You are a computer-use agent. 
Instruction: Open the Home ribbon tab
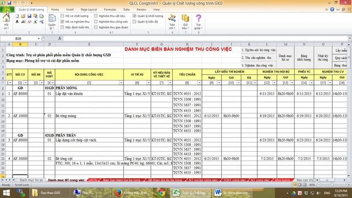click(55, 10)
